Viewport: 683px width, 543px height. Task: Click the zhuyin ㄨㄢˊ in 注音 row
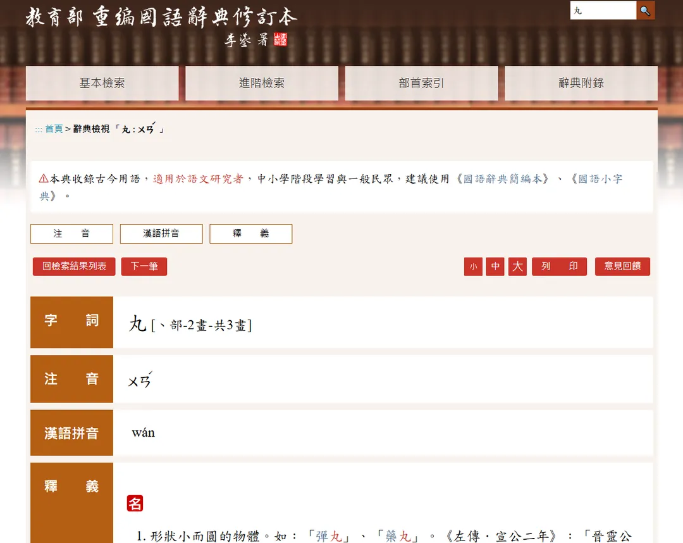coord(140,380)
